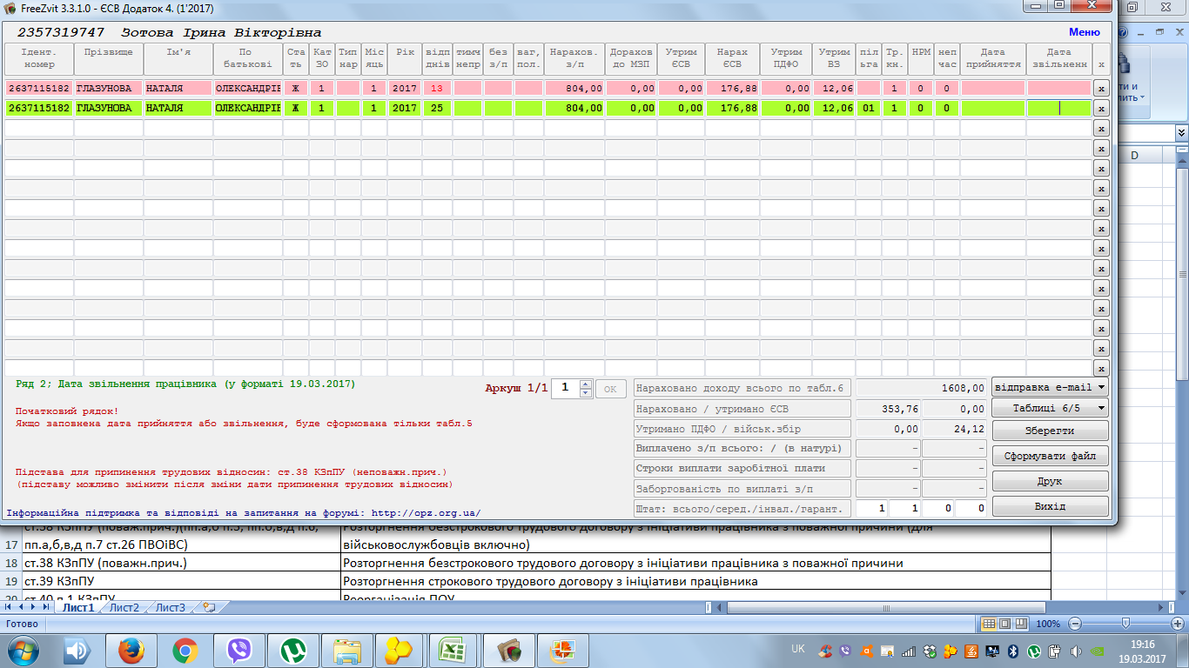1189x668 pixels.
Task: Launch Google Chrome from the taskbar
Action: [185, 651]
